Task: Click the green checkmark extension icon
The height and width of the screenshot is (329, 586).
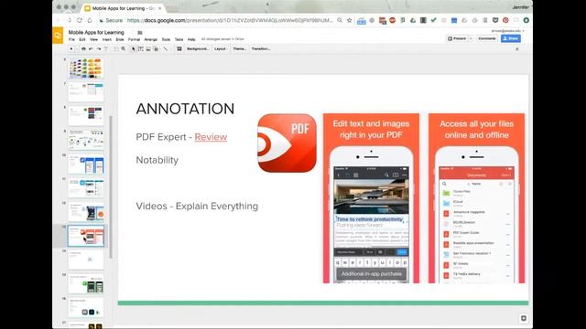Action: click(433, 20)
